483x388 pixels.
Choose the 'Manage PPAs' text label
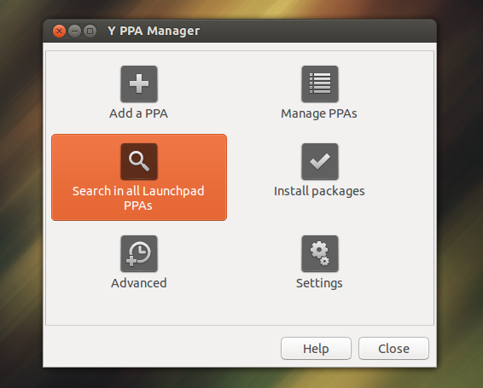[319, 113]
